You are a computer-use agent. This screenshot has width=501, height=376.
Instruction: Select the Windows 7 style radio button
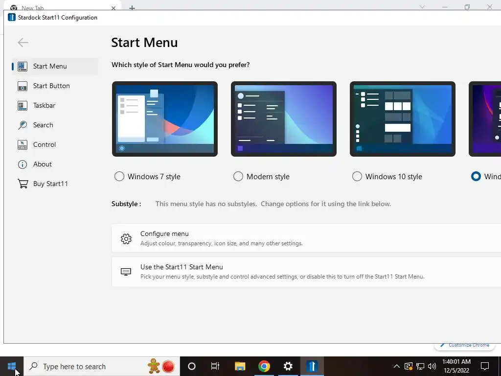(119, 176)
